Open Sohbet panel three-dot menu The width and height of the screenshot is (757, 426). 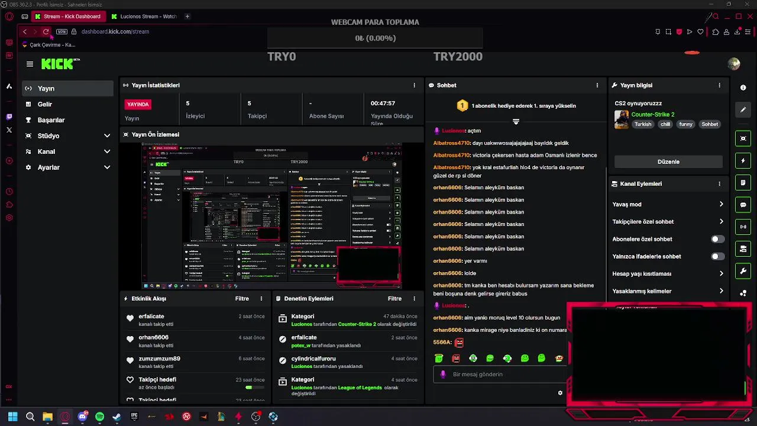597,85
